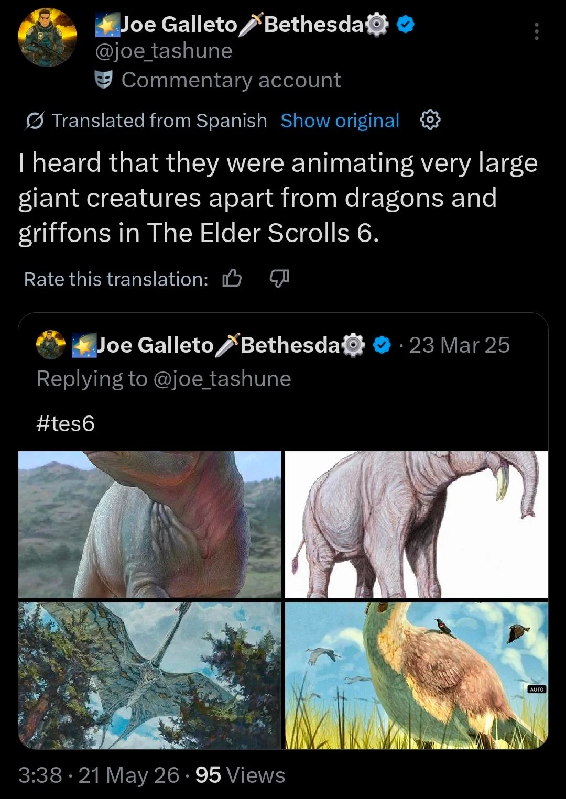Tap the Commentary account mask icon
Image resolution: width=566 pixels, height=799 pixels.
click(x=104, y=80)
